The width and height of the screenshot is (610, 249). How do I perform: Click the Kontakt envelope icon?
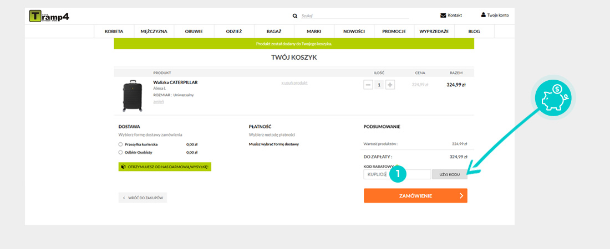[x=443, y=15]
